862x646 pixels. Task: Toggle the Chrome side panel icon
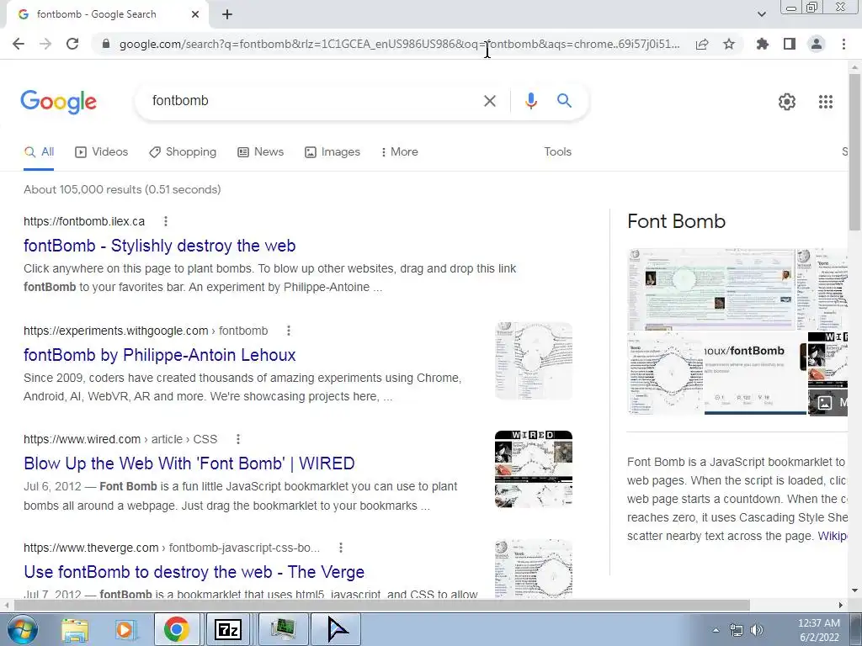[790, 44]
